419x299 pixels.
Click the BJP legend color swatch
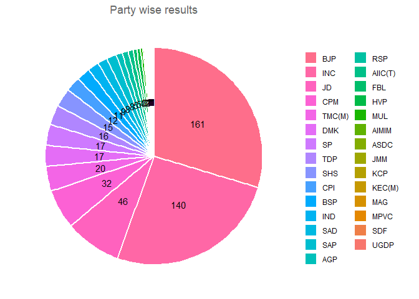pos(311,59)
